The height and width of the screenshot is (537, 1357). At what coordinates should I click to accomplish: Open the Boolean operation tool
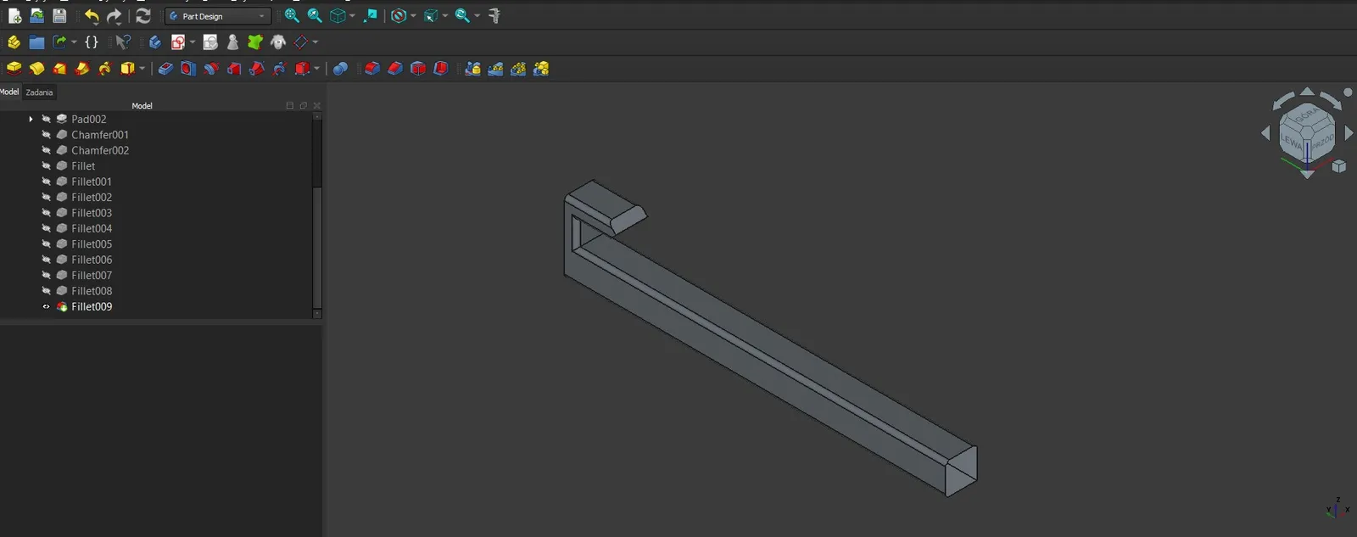click(340, 69)
